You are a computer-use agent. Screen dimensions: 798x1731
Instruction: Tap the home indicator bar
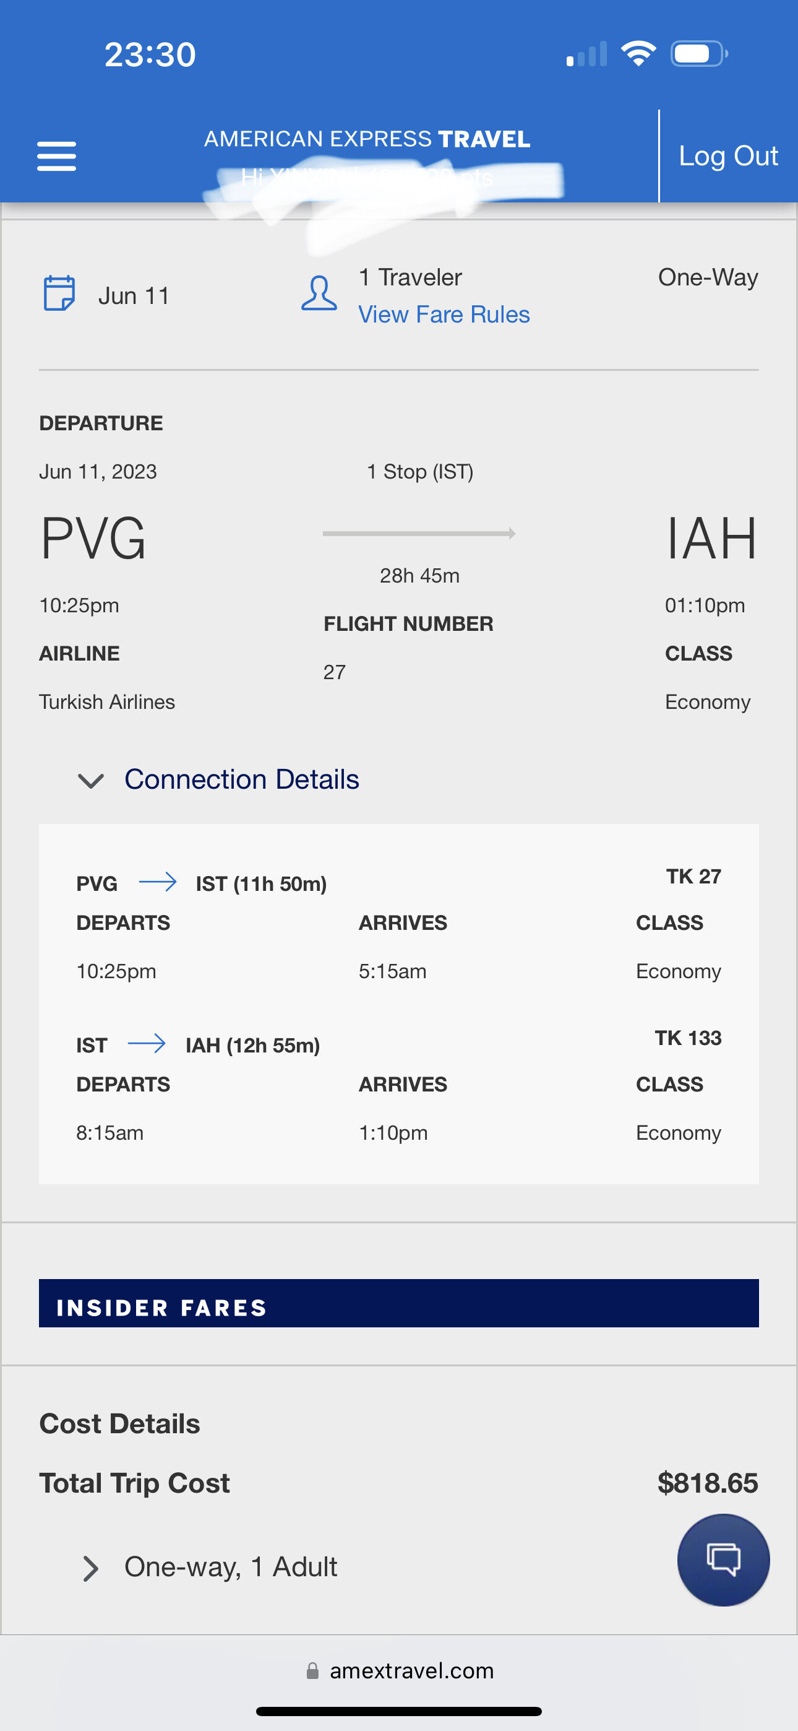click(x=399, y=1712)
